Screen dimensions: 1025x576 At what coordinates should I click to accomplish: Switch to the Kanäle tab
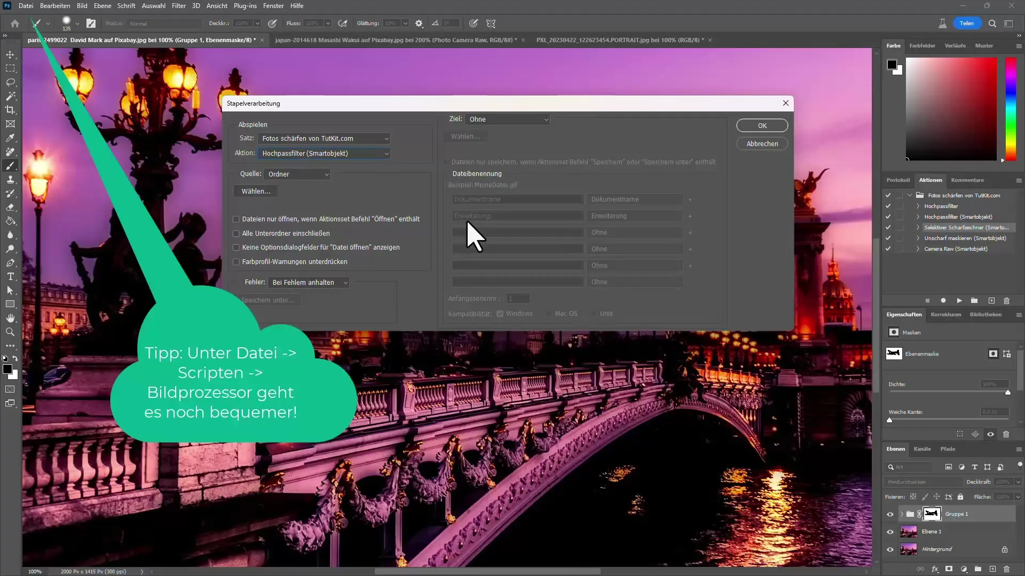[922, 449]
